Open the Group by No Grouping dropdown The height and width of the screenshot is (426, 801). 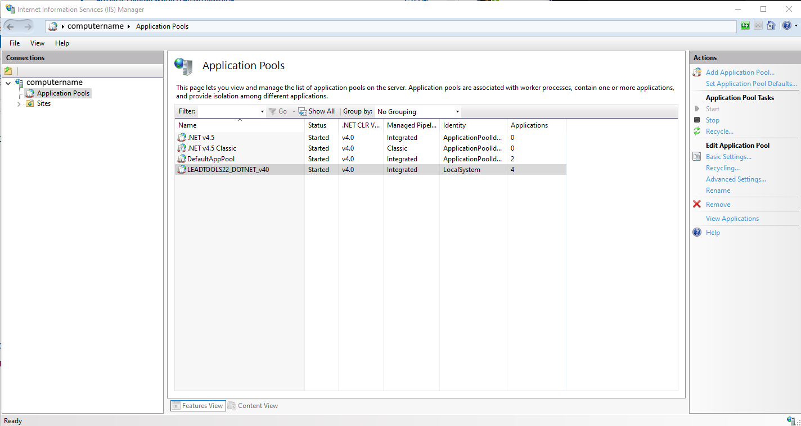pyautogui.click(x=418, y=112)
